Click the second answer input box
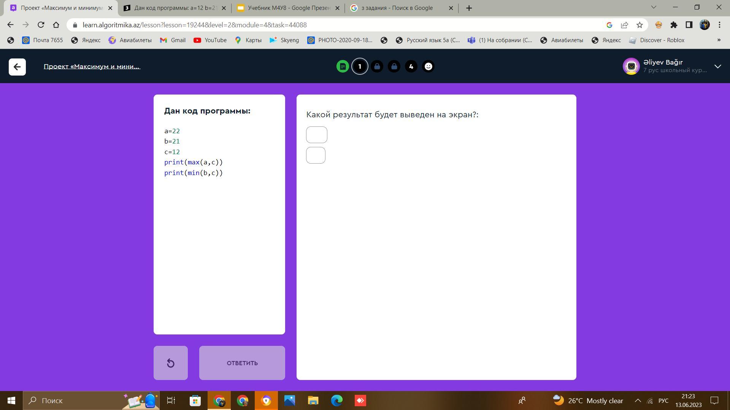This screenshot has height=410, width=730. coord(316,155)
